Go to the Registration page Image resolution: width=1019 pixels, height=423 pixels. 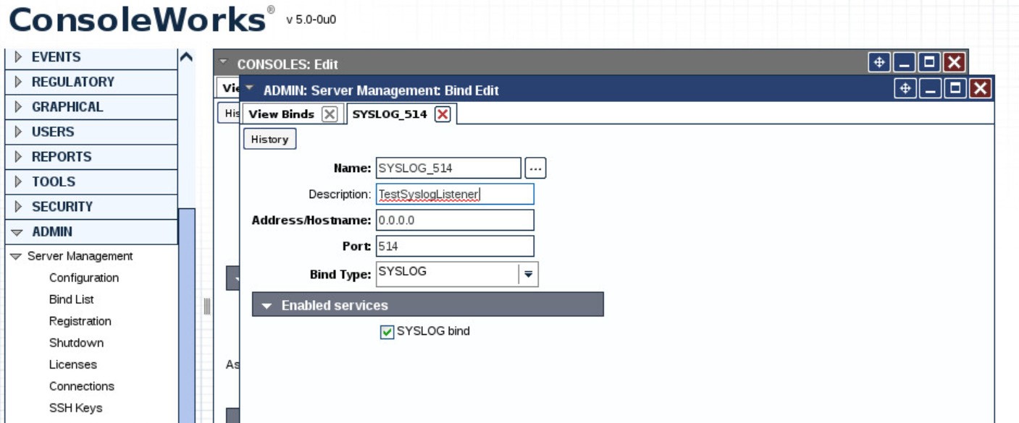point(80,321)
